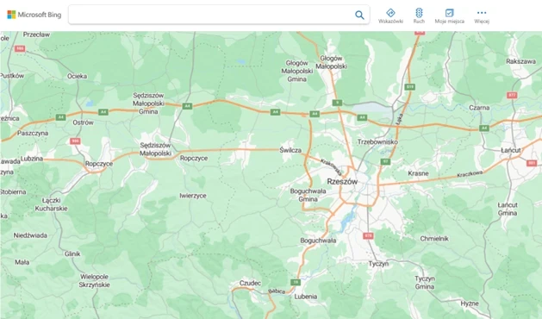
Task: Select the Świlcza label
Action: (290, 151)
